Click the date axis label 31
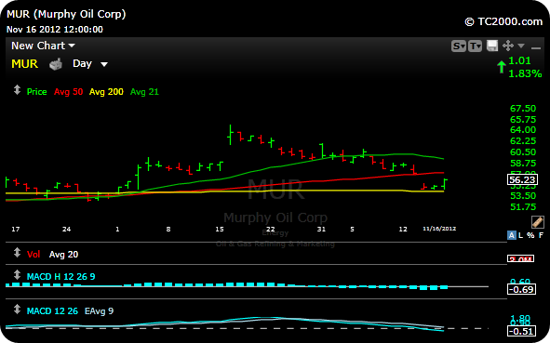This screenshot has height=343, width=550. pos(321,230)
